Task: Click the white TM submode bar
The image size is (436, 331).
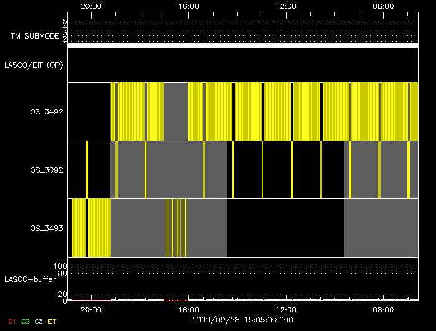Action: pyautogui.click(x=242, y=45)
